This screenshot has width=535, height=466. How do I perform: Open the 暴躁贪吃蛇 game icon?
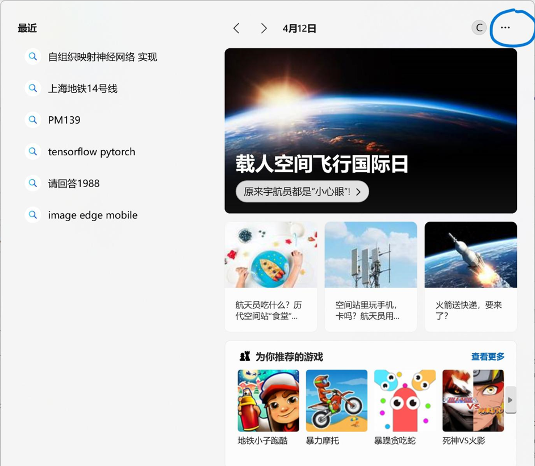404,401
